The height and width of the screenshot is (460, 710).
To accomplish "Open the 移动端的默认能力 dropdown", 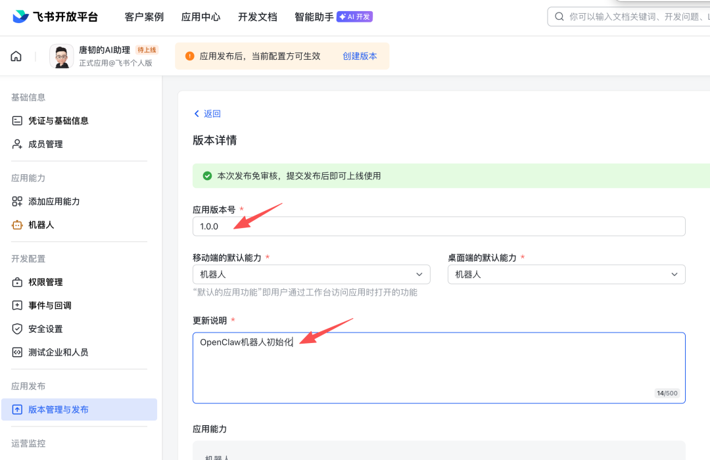I will [311, 274].
